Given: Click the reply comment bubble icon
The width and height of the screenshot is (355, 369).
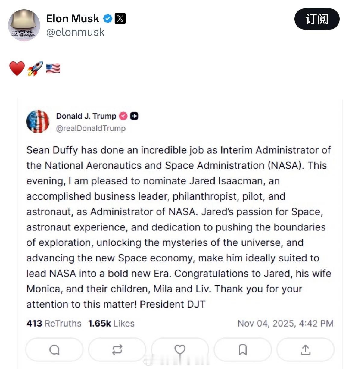Looking at the screenshot, I should [x=54, y=349].
